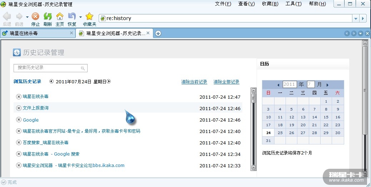Viewport: 371px width, 187px height.
Task: Open the 文件上报查询 history link
Action: 35,108
